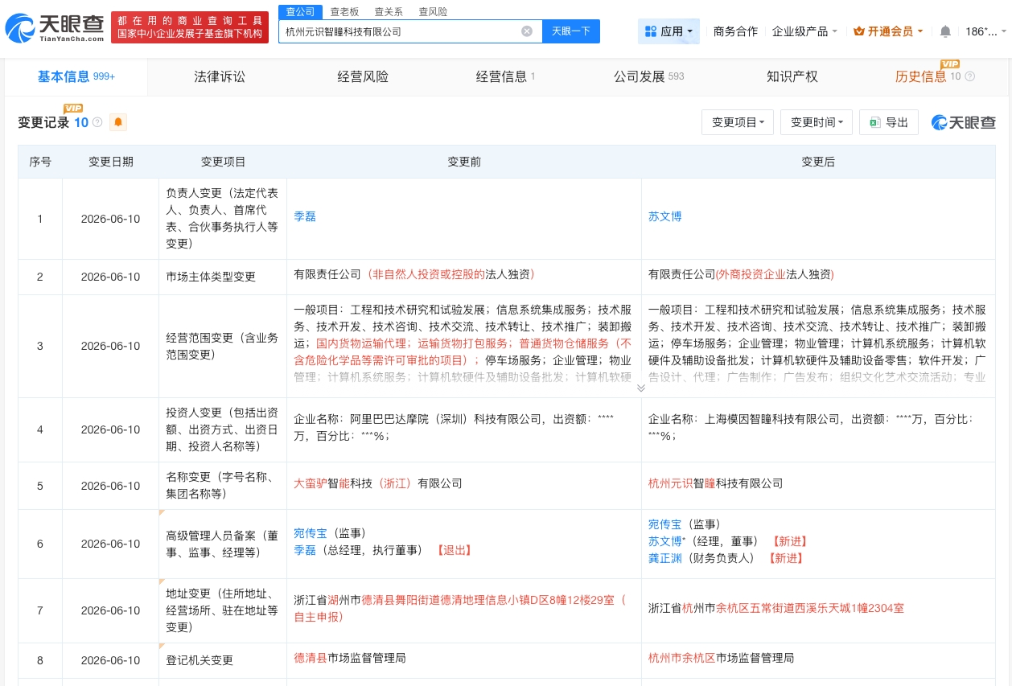The image size is (1012, 686).
Task: Clear the search field with the X icon
Action: (527, 31)
